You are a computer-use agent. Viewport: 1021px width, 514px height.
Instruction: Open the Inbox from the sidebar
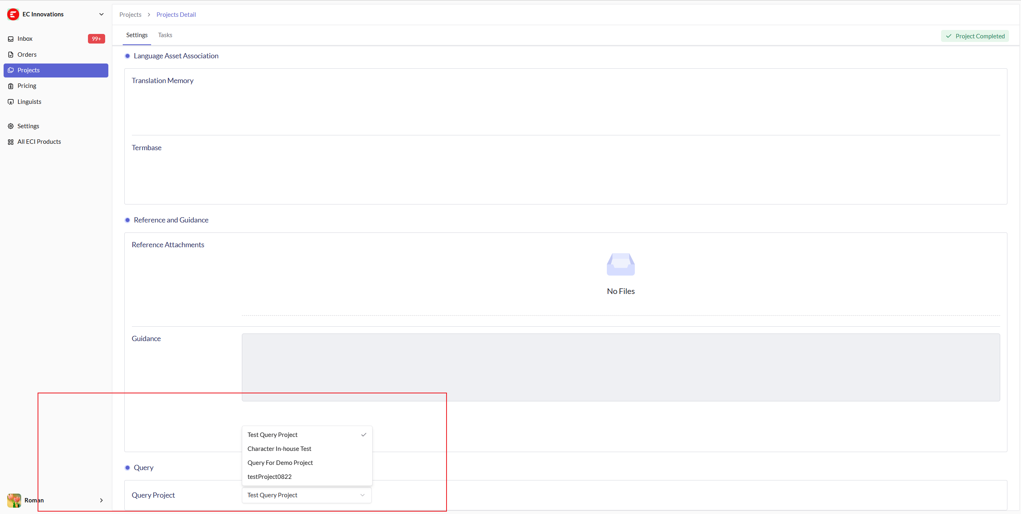point(11,38)
